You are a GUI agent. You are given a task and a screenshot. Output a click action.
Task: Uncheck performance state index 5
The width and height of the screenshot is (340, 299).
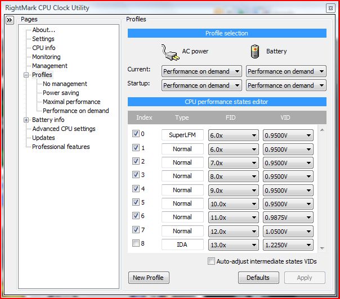pyautogui.click(x=136, y=202)
